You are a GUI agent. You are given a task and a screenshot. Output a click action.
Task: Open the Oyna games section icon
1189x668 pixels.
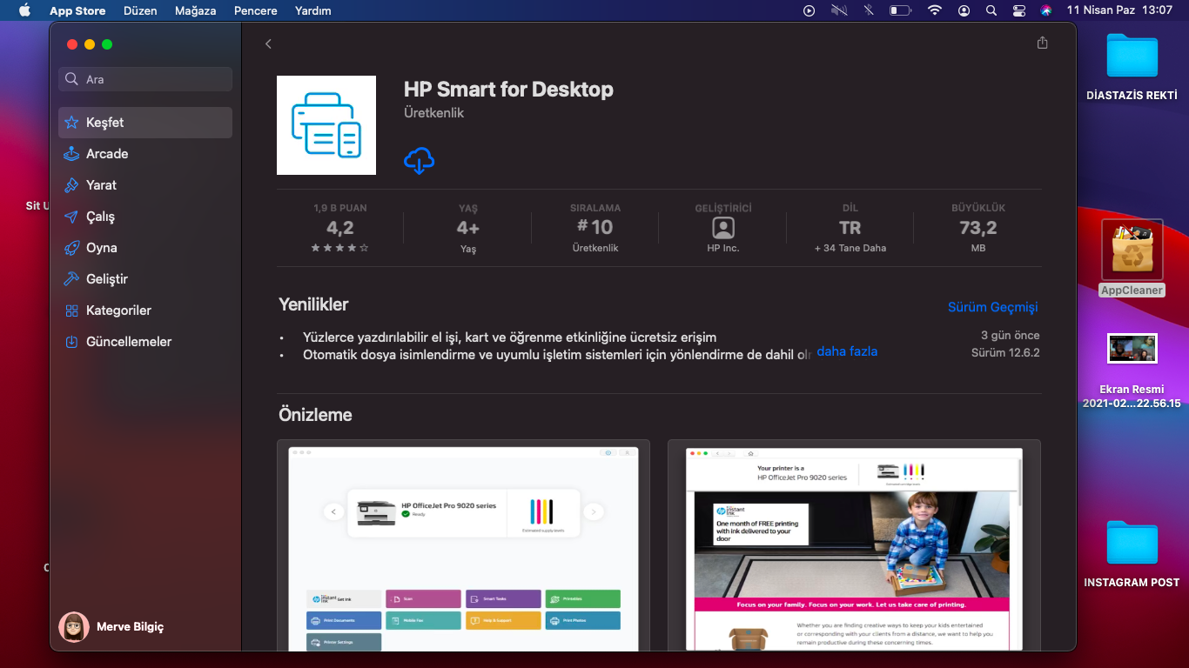tap(71, 247)
